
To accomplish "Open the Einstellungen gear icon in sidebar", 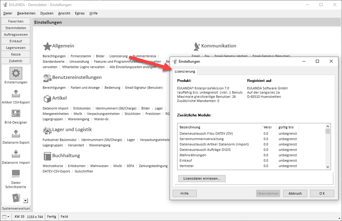I will (16, 73).
